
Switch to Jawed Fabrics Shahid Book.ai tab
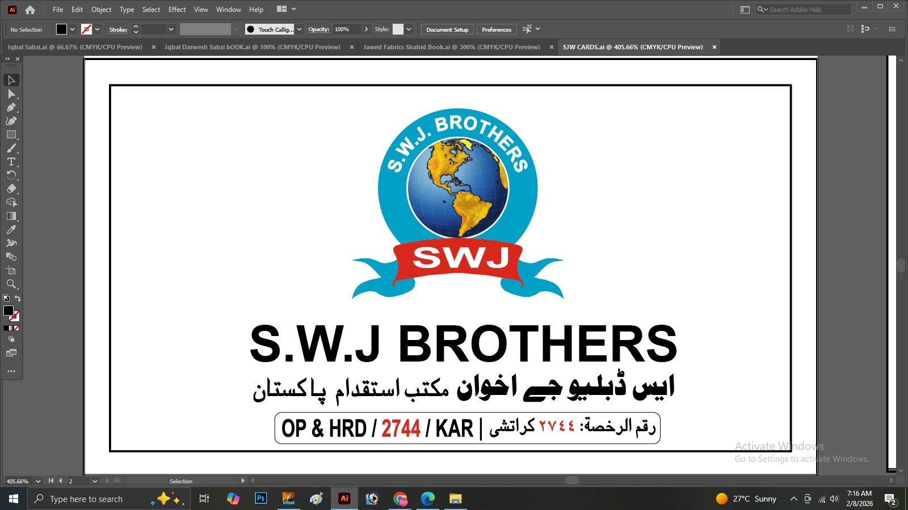(x=452, y=47)
